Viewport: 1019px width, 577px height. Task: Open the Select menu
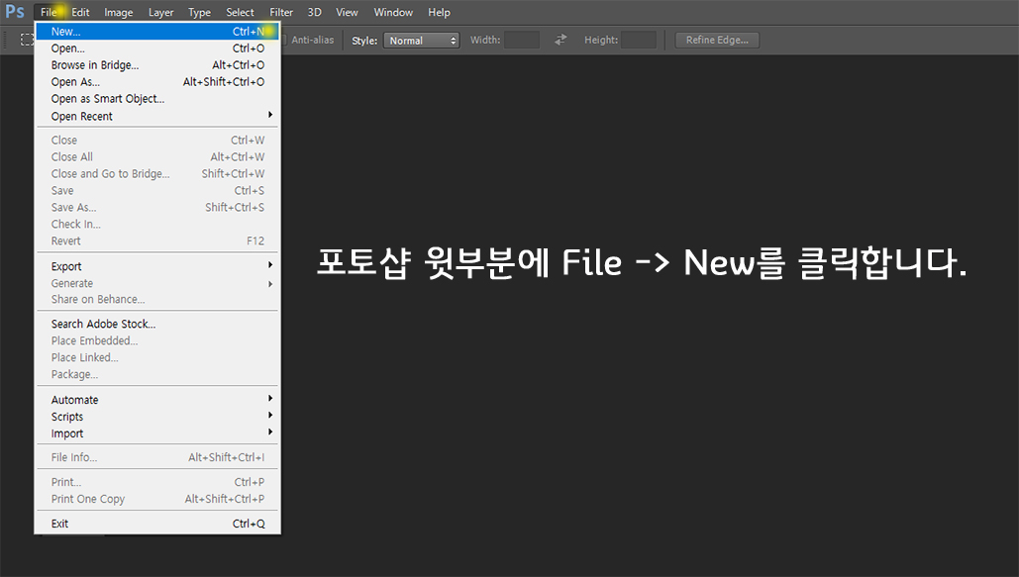click(240, 12)
